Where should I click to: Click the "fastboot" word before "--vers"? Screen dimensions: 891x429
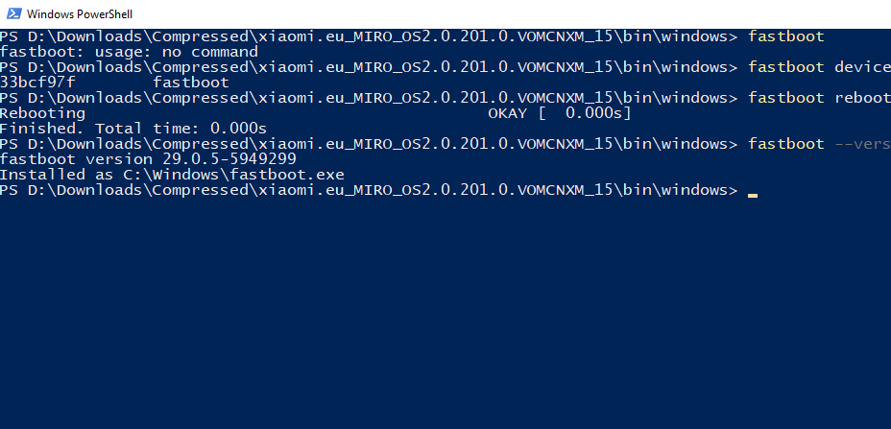(x=785, y=144)
